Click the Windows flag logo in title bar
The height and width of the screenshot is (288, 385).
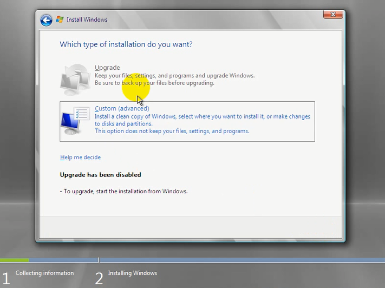60,19
